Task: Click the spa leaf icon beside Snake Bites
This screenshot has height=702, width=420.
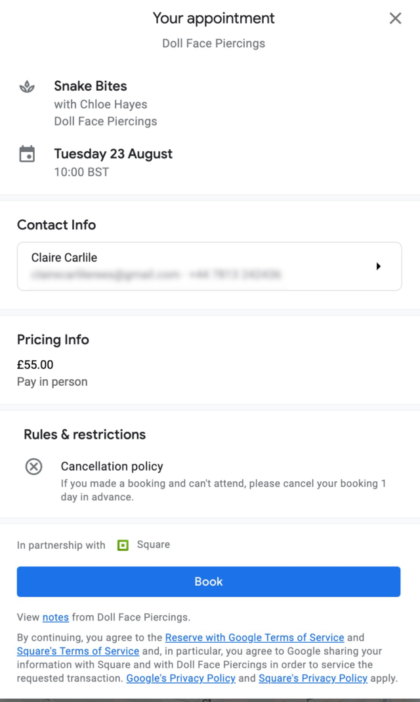Action: pos(26,86)
